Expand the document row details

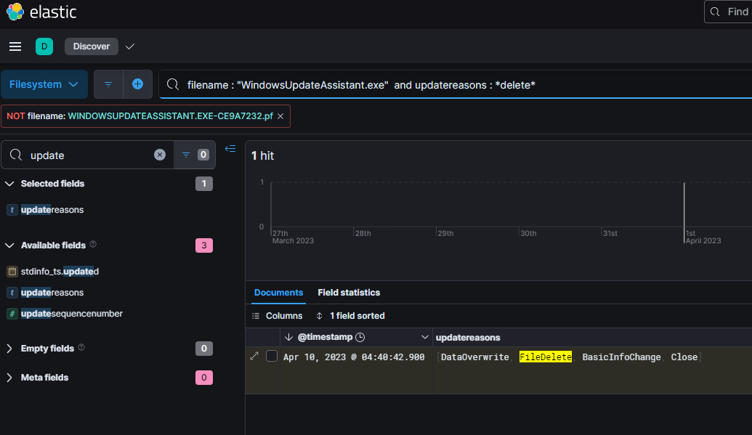point(254,357)
